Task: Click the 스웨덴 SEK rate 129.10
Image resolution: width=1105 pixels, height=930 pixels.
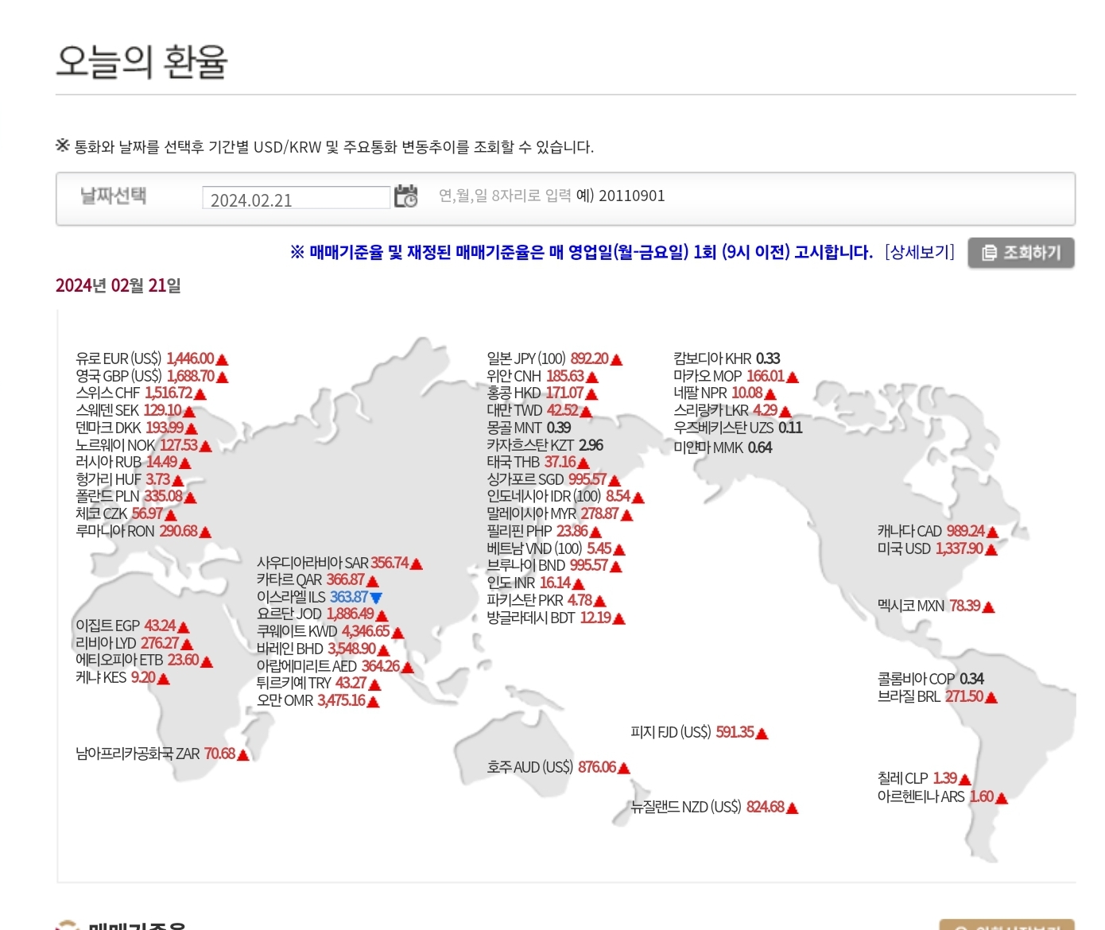Action: click(x=163, y=411)
